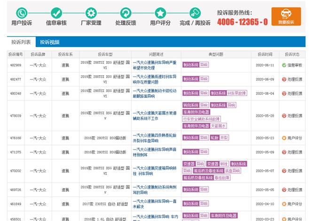Click the 厂家受理 gear step icon

point(91,13)
